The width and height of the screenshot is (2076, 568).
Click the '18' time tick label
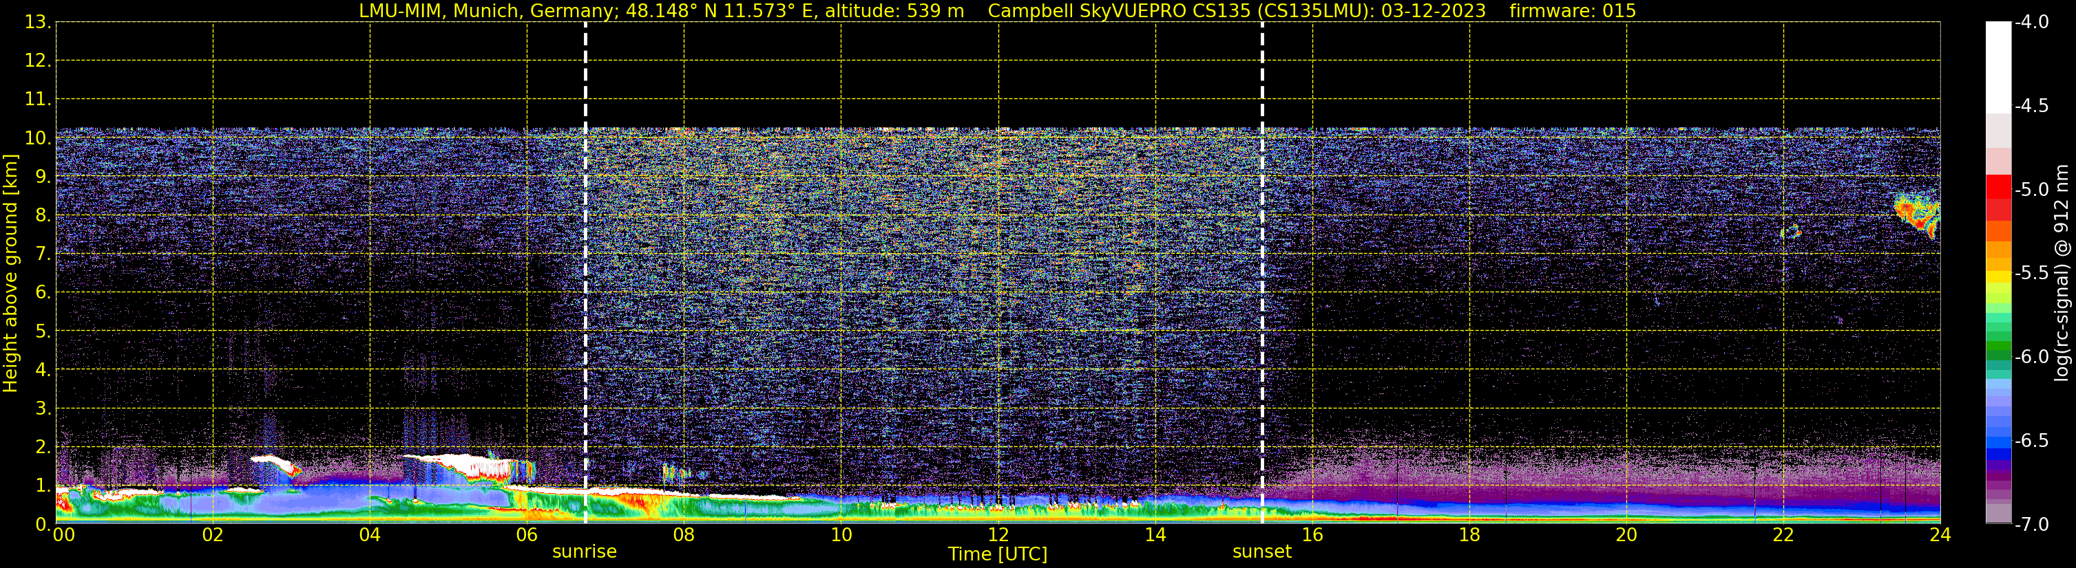(1470, 535)
